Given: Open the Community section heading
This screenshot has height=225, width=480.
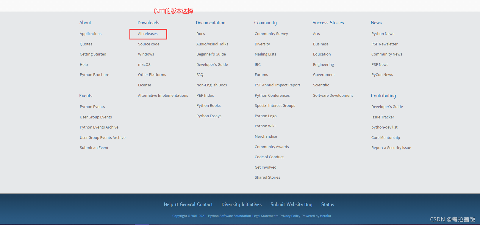Looking at the screenshot, I should coord(265,23).
